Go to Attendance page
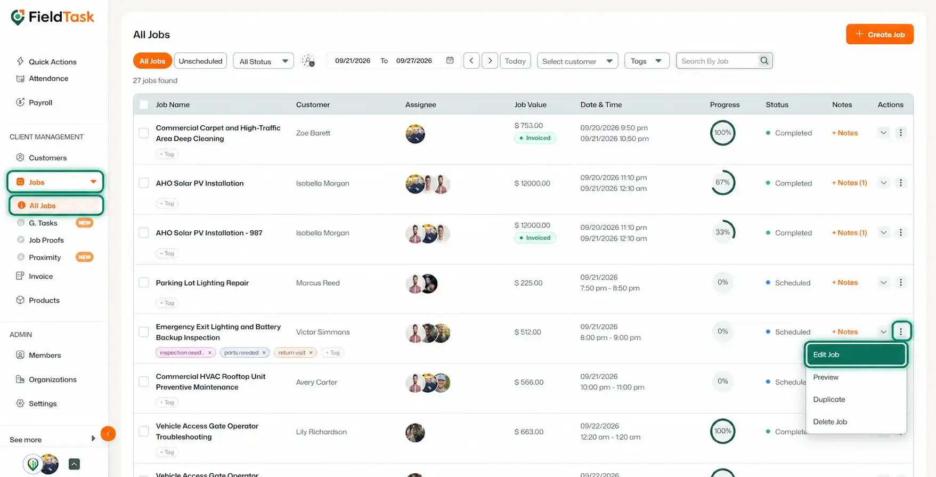 point(43,78)
